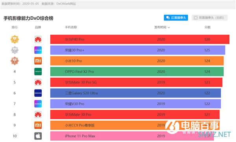The height and width of the screenshot is (142, 236).
Task: Click the data source text DxOMark网站
Action: point(66,4)
